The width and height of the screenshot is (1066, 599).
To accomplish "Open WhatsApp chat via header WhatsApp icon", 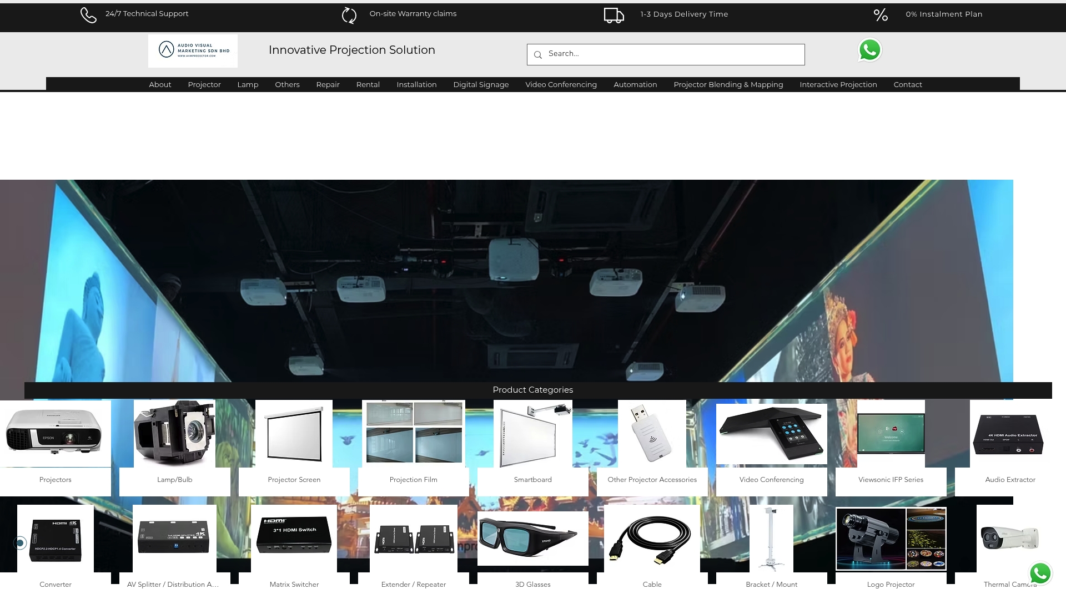I will click(x=869, y=50).
